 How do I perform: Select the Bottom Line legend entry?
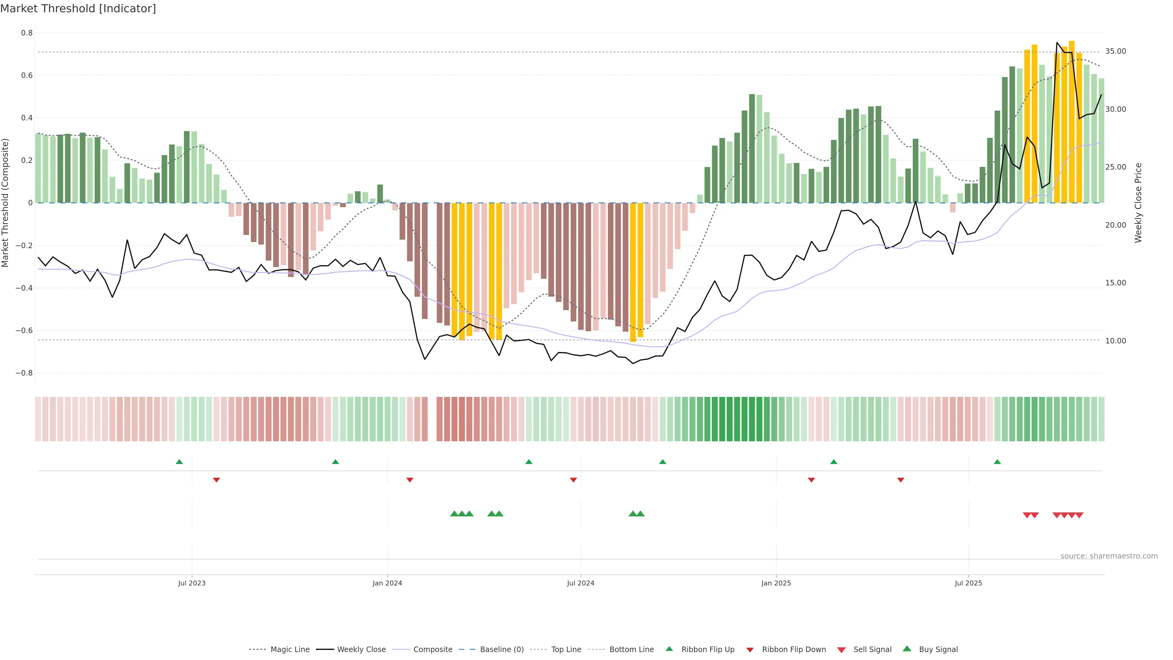(631, 650)
